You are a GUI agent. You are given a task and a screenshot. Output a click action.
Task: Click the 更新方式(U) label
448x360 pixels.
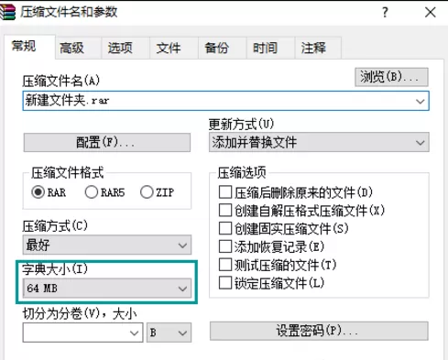(241, 125)
